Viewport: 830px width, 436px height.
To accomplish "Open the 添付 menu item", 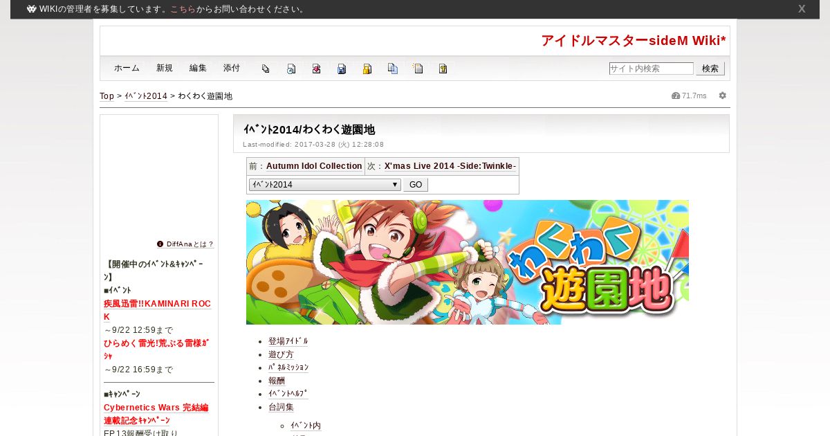I will [x=232, y=68].
